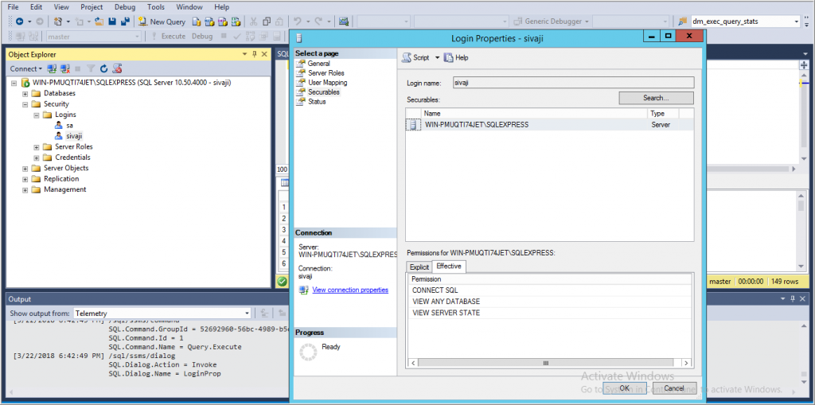Click the Copy icon in the toolbar
The image size is (815, 405).
[267, 21]
